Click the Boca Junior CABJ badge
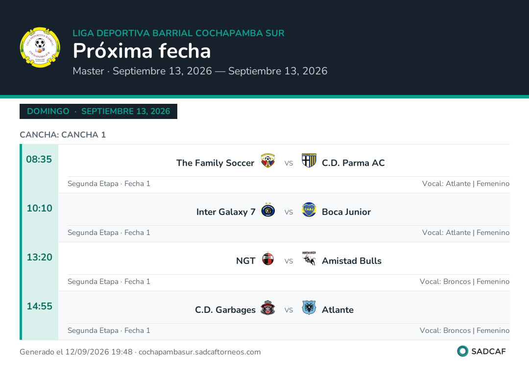The height and width of the screenshot is (377, 529). (x=309, y=210)
